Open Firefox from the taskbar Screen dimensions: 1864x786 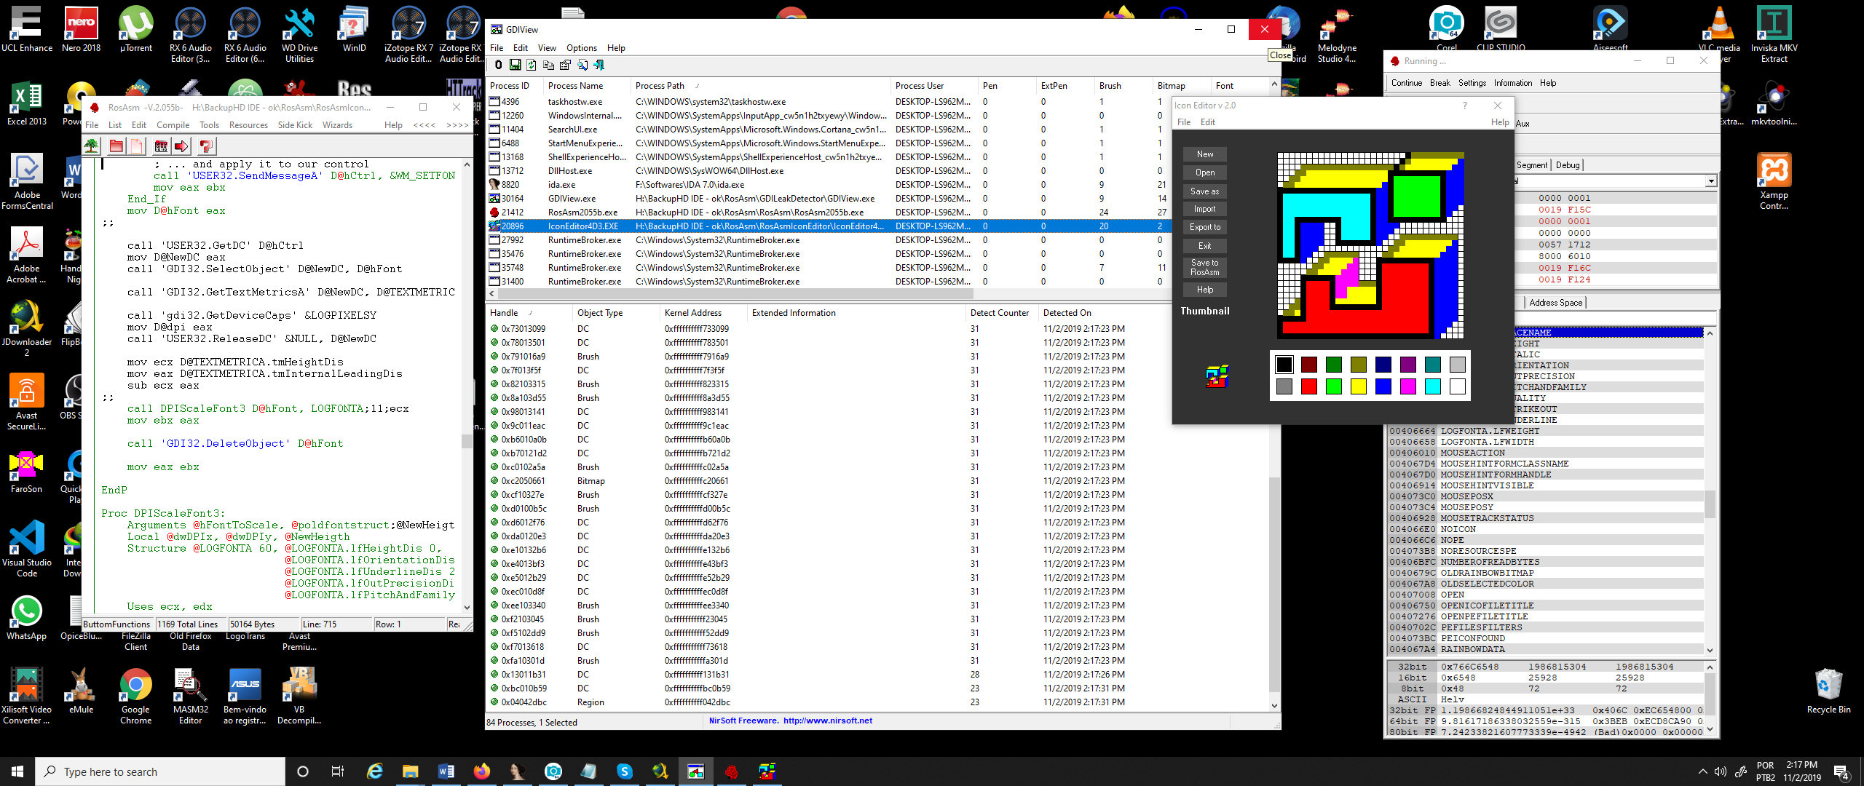click(481, 771)
